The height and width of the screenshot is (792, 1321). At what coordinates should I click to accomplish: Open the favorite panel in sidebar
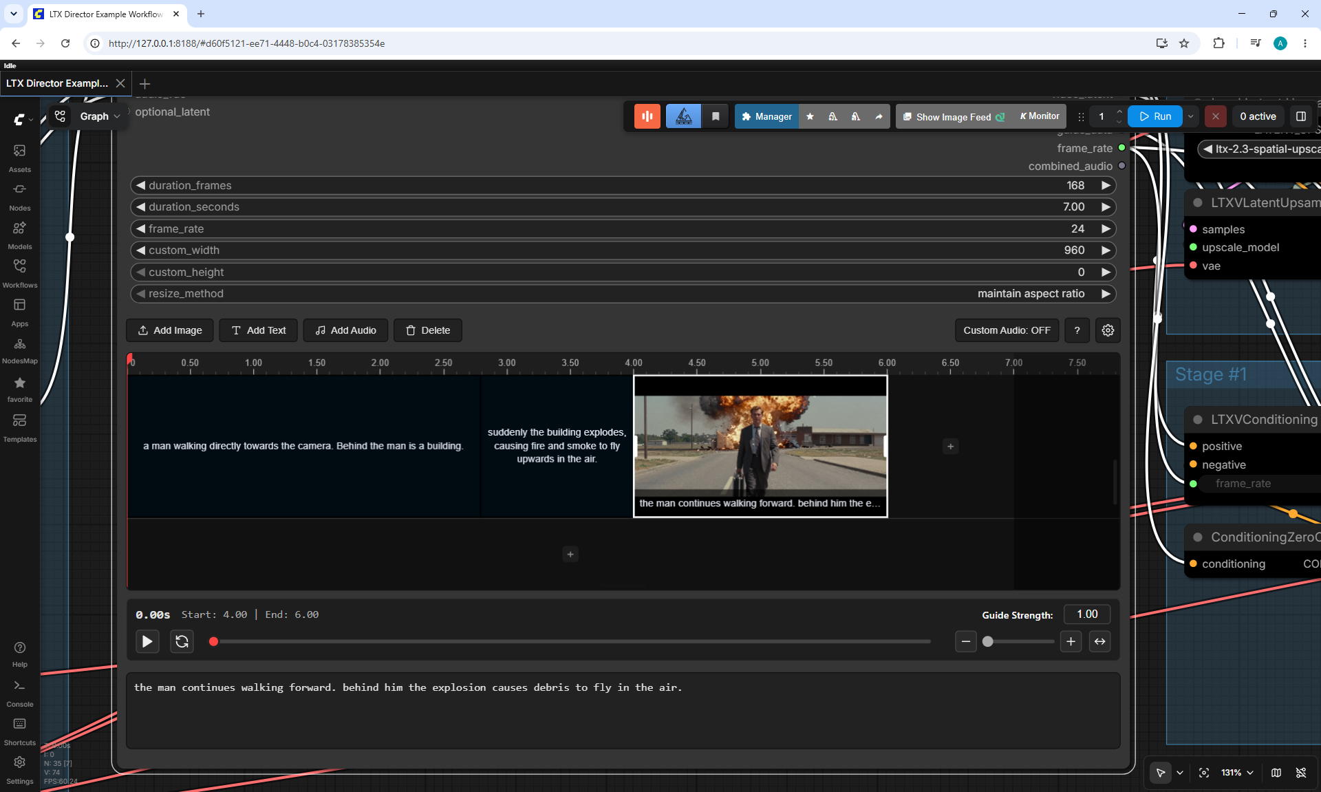(20, 389)
